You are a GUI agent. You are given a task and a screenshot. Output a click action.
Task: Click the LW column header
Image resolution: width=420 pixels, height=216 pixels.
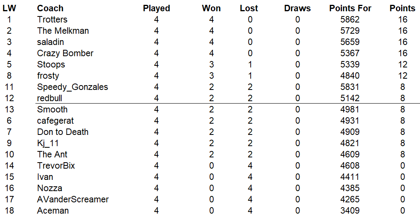(x=9, y=8)
